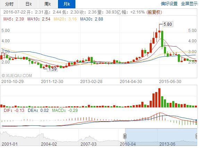199x148 pixels.
Task: Switch to the 分时 tab
Action: click(9, 4)
